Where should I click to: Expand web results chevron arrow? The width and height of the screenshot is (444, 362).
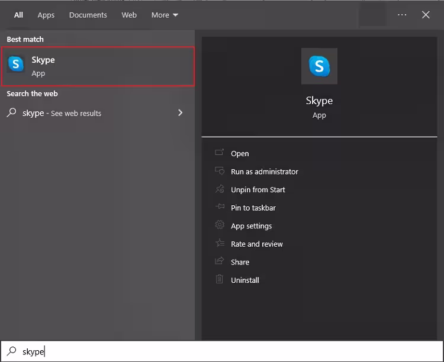(x=181, y=112)
